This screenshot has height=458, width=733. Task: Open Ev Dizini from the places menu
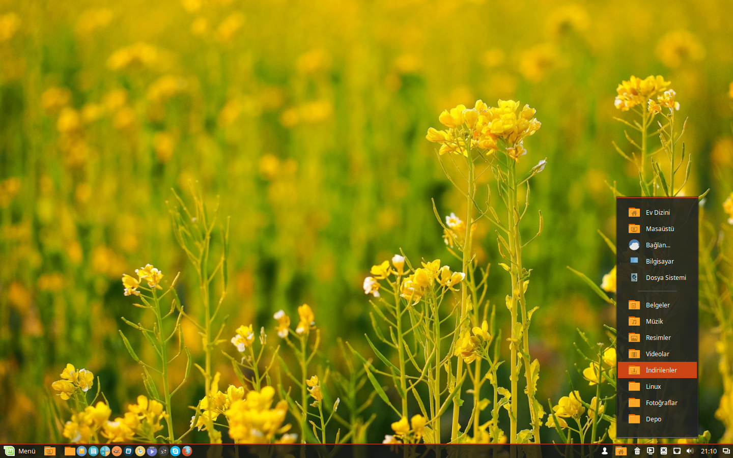(657, 212)
